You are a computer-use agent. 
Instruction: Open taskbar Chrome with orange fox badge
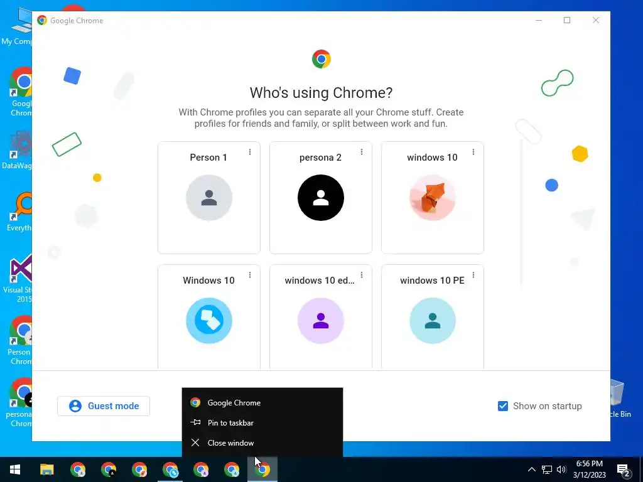tap(139, 469)
